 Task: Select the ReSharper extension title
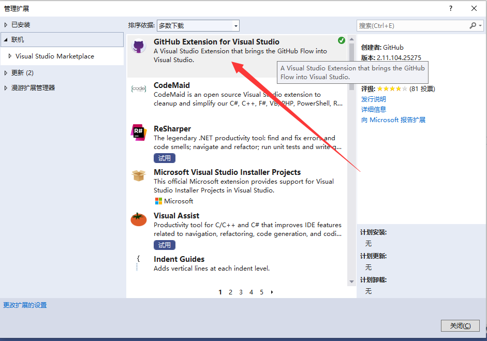pos(172,129)
